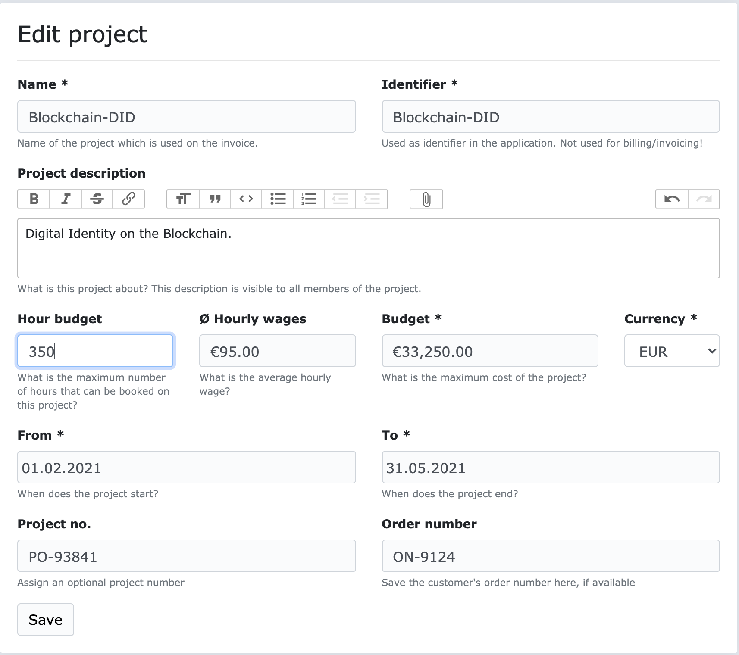Decrease the indent in the description editor
Viewport: 739px width, 655px height.
[x=340, y=199]
